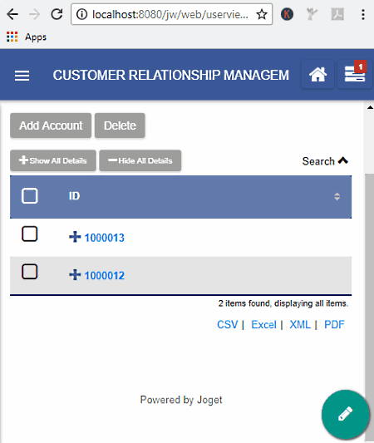Click Show All Details button
Viewport: 374px width, 443px height.
[53, 160]
